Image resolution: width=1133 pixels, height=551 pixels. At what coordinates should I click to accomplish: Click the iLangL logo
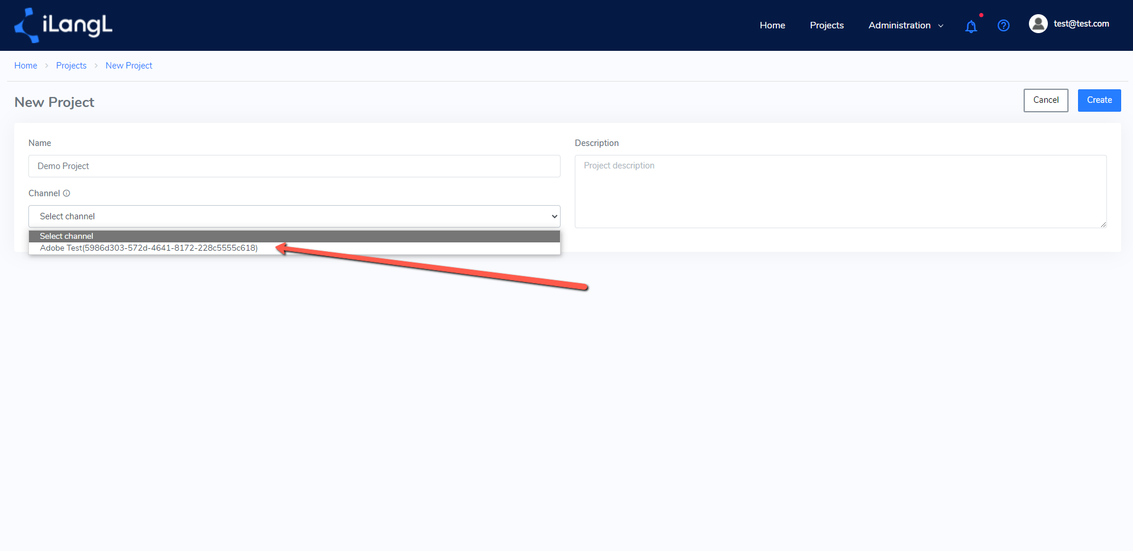[63, 25]
